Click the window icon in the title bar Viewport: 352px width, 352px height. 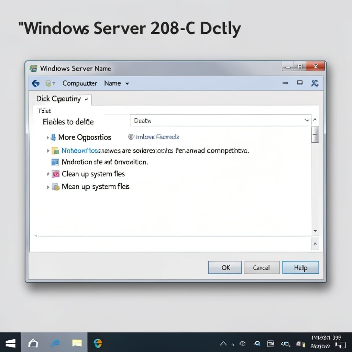[x=33, y=68]
